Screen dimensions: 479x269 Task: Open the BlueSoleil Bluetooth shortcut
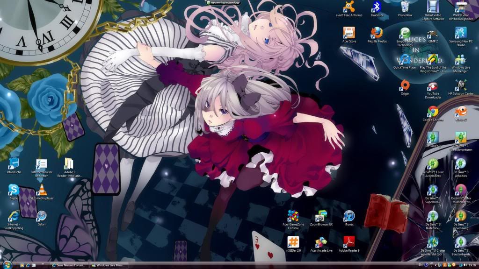[x=377, y=9]
